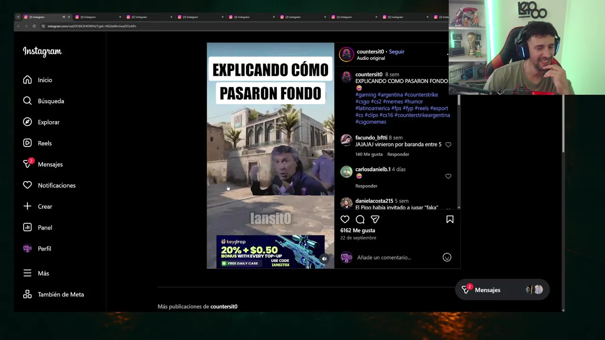The image size is (605, 340).
Task: Open Perfil in the sidebar
Action: click(37, 248)
